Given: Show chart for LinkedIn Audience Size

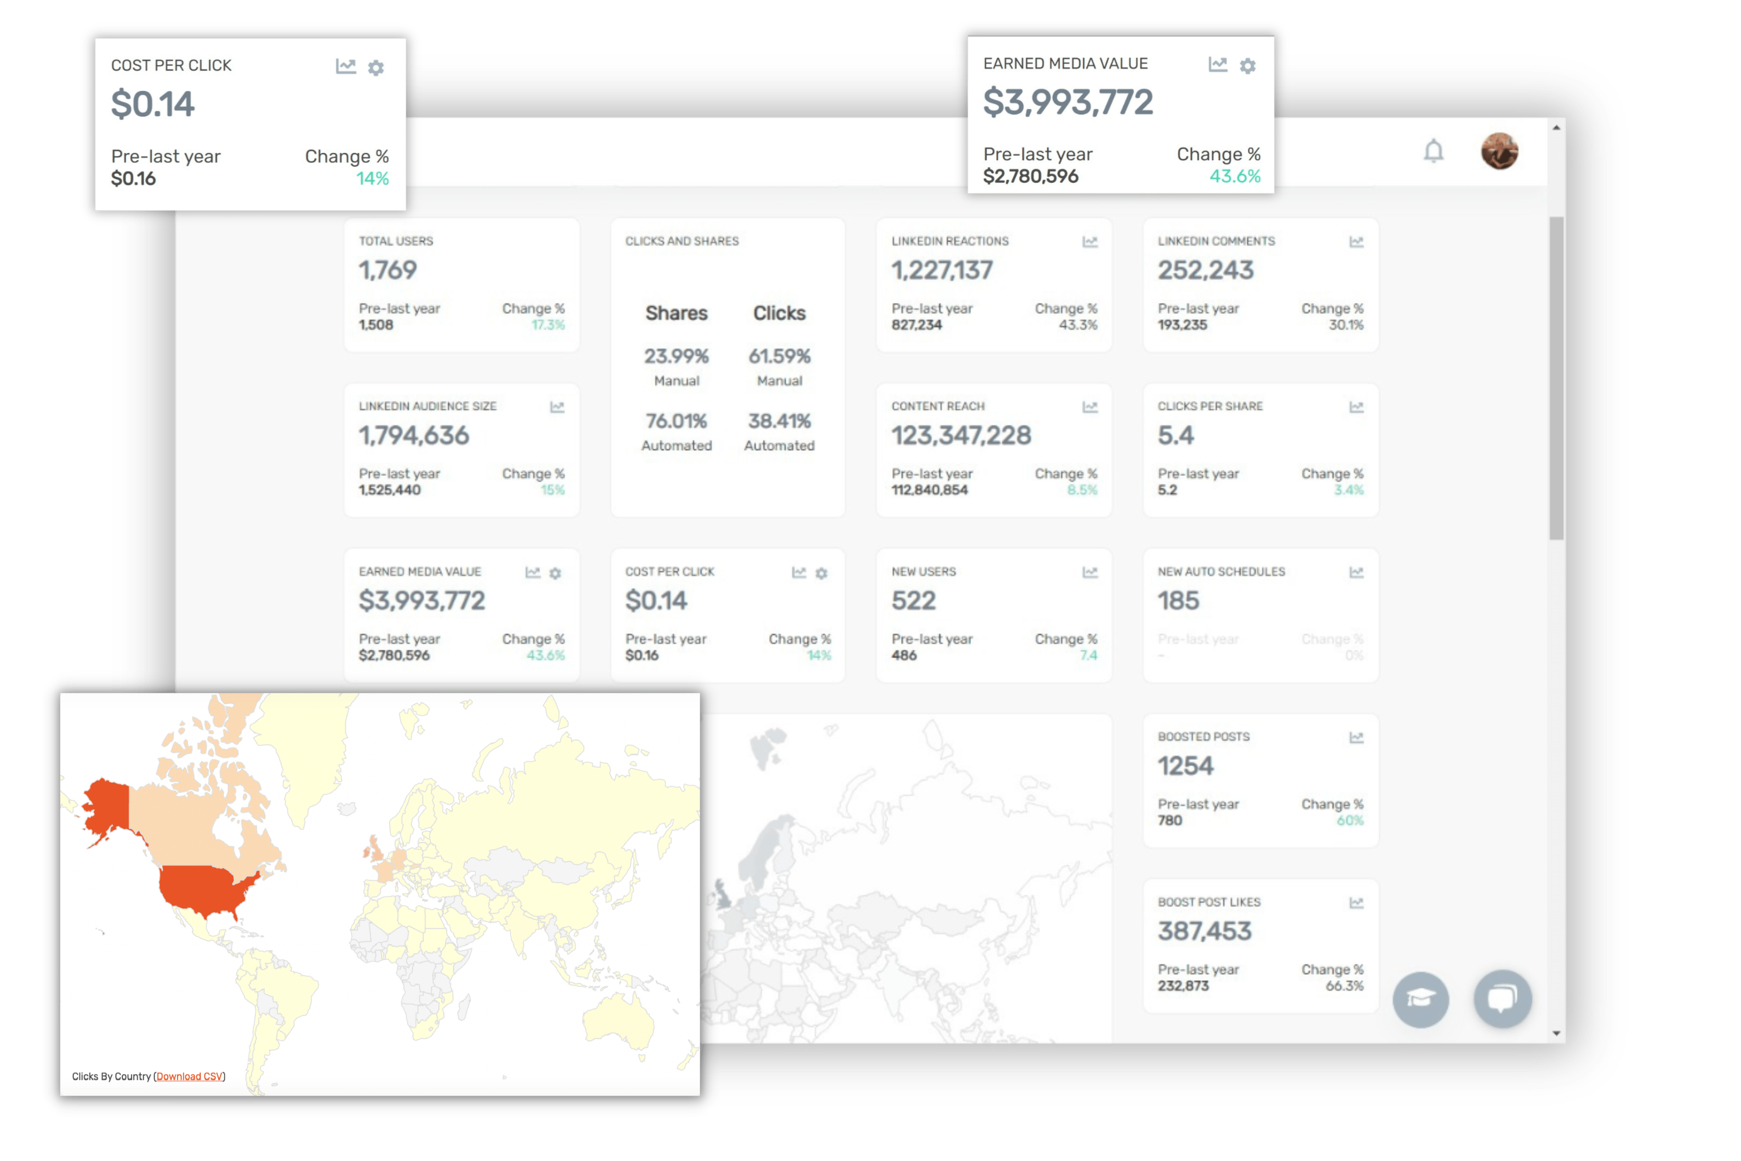Looking at the screenshot, I should [558, 407].
